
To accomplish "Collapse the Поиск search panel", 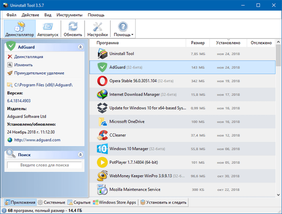I will point(80,155).
